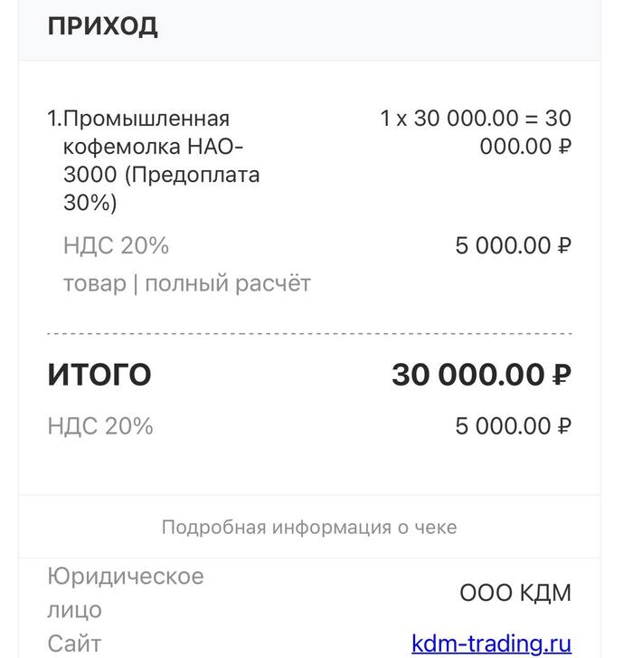This screenshot has width=633, height=658.
Task: Click the dashed separator line above ИТОГО
Action: coord(309,334)
